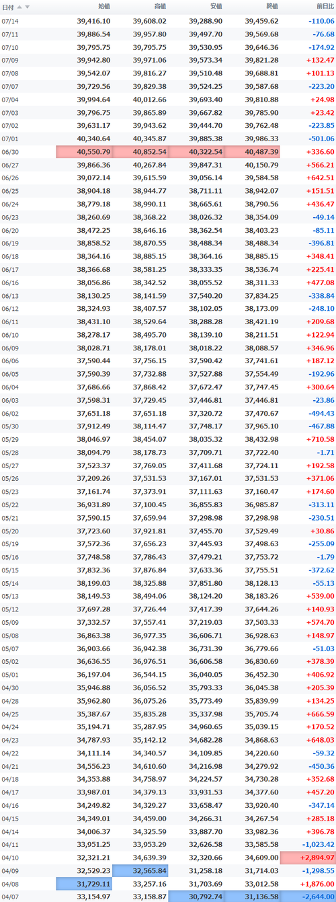Image resolution: width=336 pixels, height=902 pixels.
Task: Click the highlighted 40,550.79 opening price cell
Action: [x=84, y=152]
